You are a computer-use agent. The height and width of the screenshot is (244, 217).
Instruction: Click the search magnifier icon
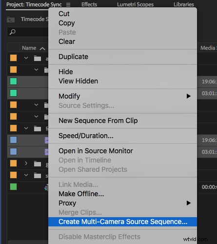[x=13, y=32]
